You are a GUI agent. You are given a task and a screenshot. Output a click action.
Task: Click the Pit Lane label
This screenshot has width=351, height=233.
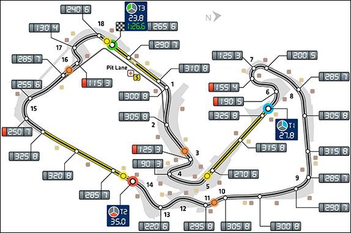117,68
